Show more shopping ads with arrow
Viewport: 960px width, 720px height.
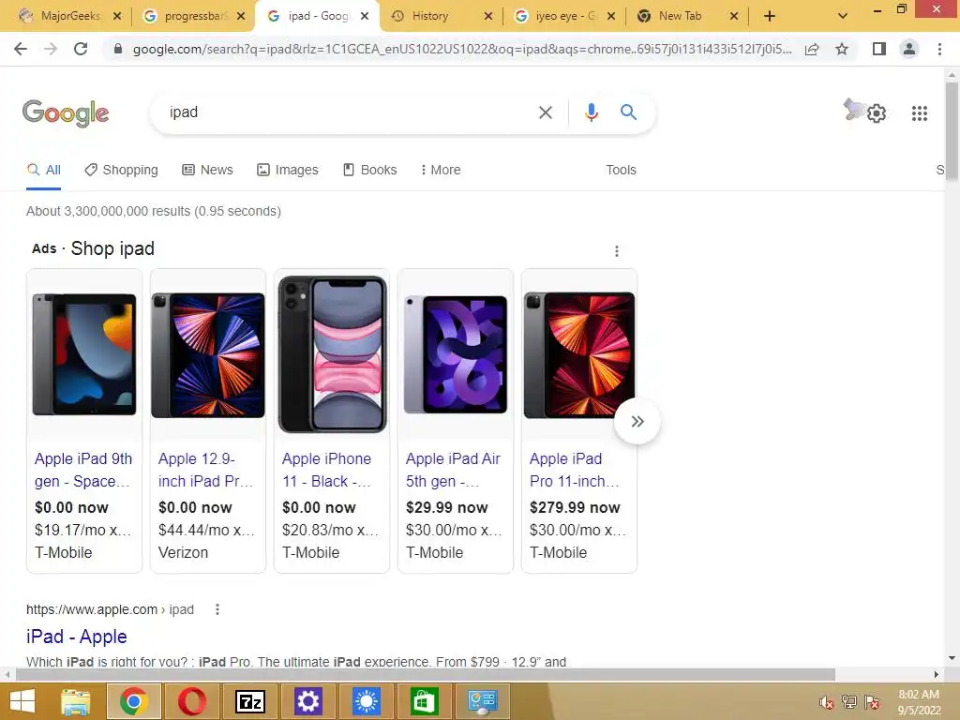click(x=637, y=421)
